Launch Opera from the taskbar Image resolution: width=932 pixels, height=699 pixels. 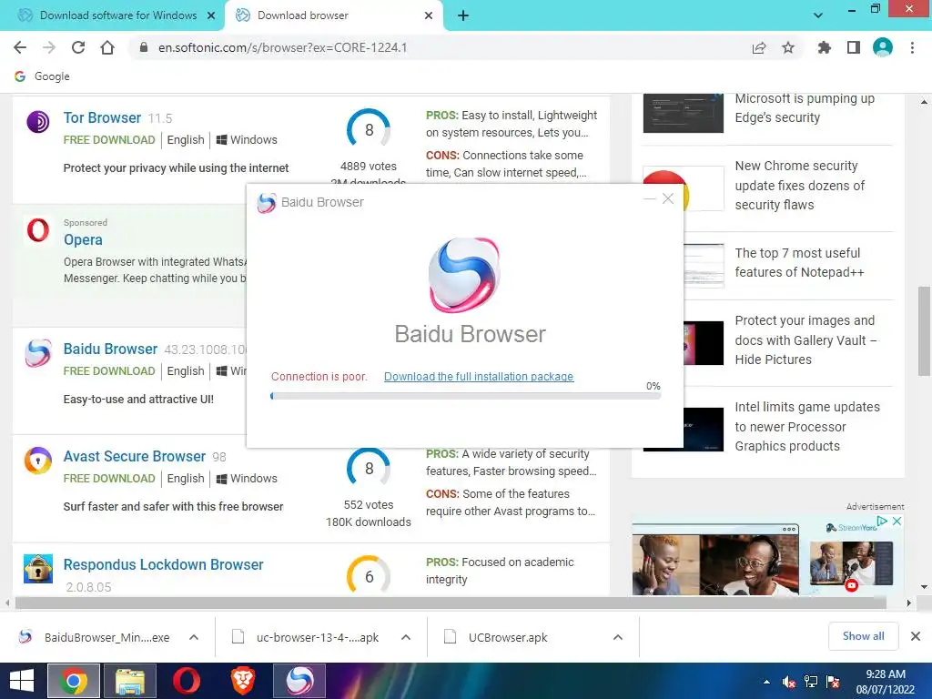pos(187,681)
